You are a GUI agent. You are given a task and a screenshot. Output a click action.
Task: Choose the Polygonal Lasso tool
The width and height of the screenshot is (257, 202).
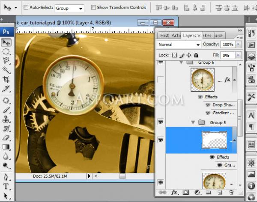6,61
